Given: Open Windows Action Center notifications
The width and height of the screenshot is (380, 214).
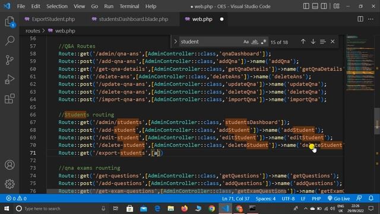Looking at the screenshot, I should pyautogui.click(x=370, y=209).
